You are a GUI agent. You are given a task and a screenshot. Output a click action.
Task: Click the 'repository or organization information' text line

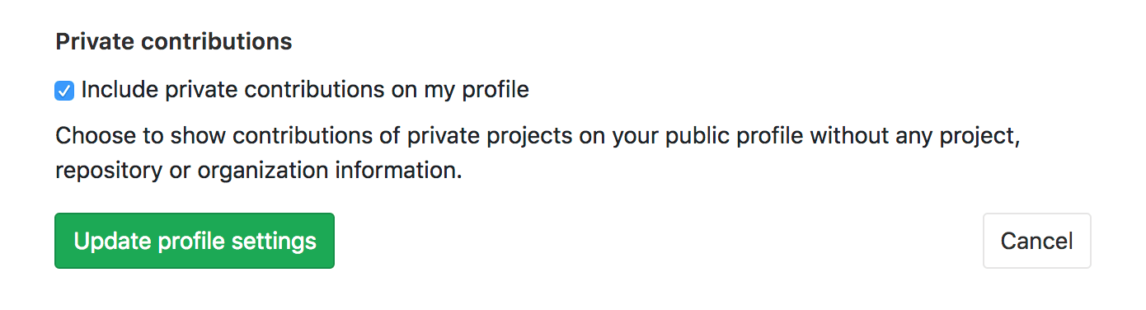click(x=259, y=171)
